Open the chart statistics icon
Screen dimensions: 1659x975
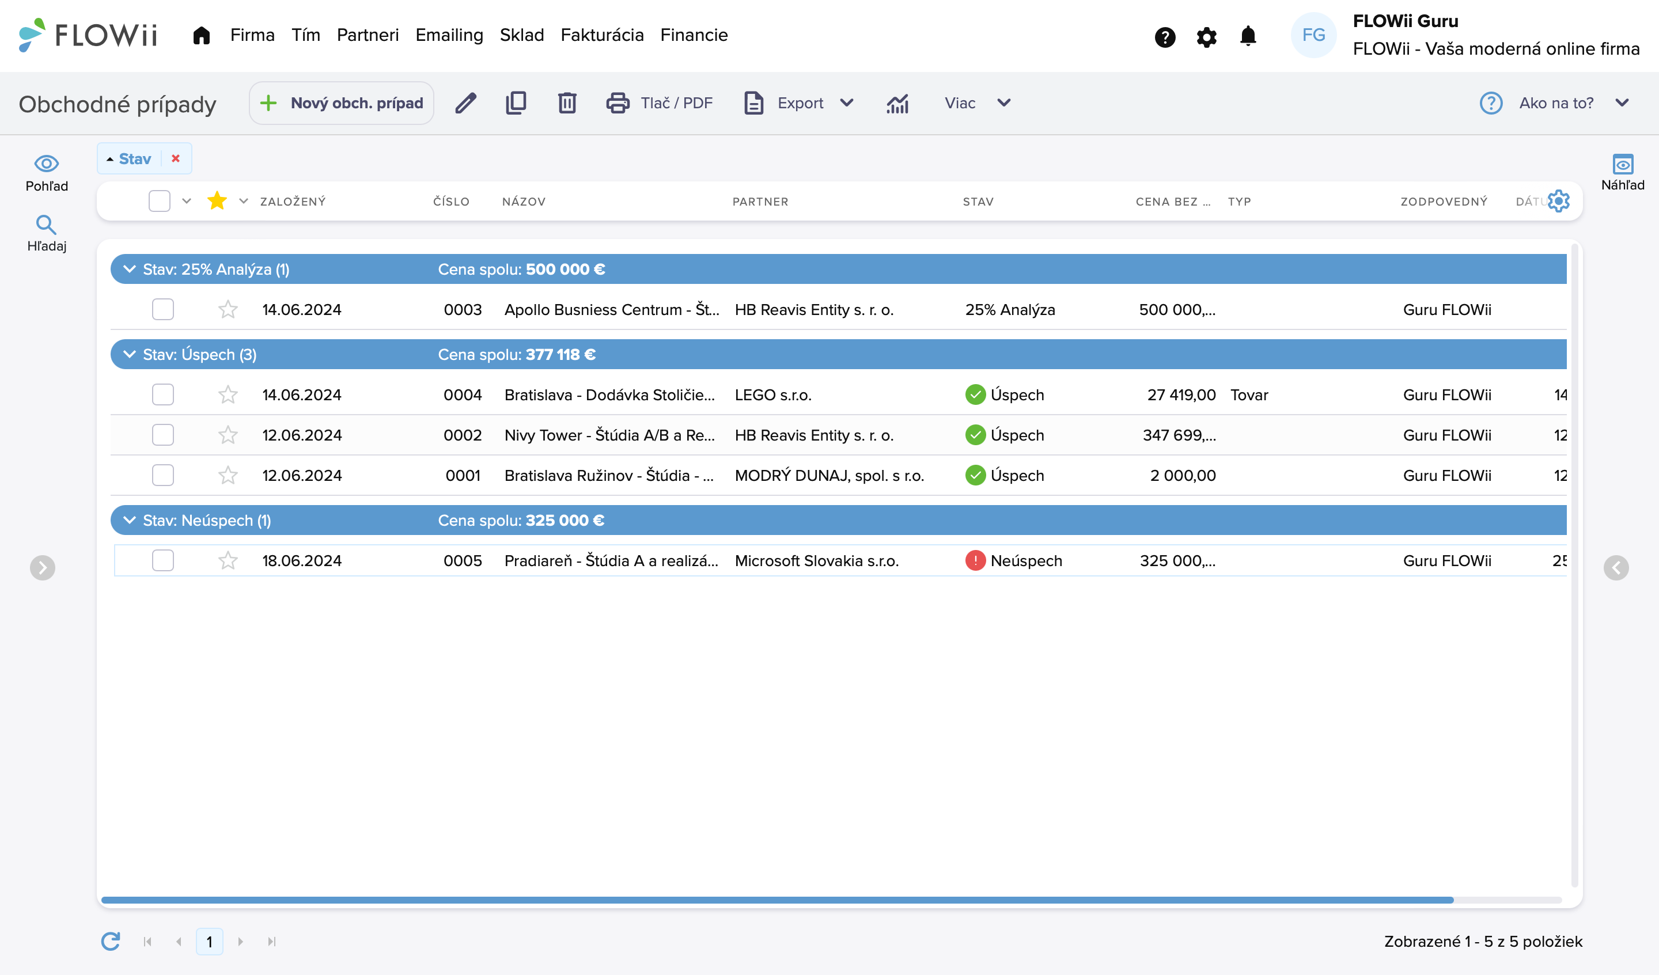(x=897, y=103)
